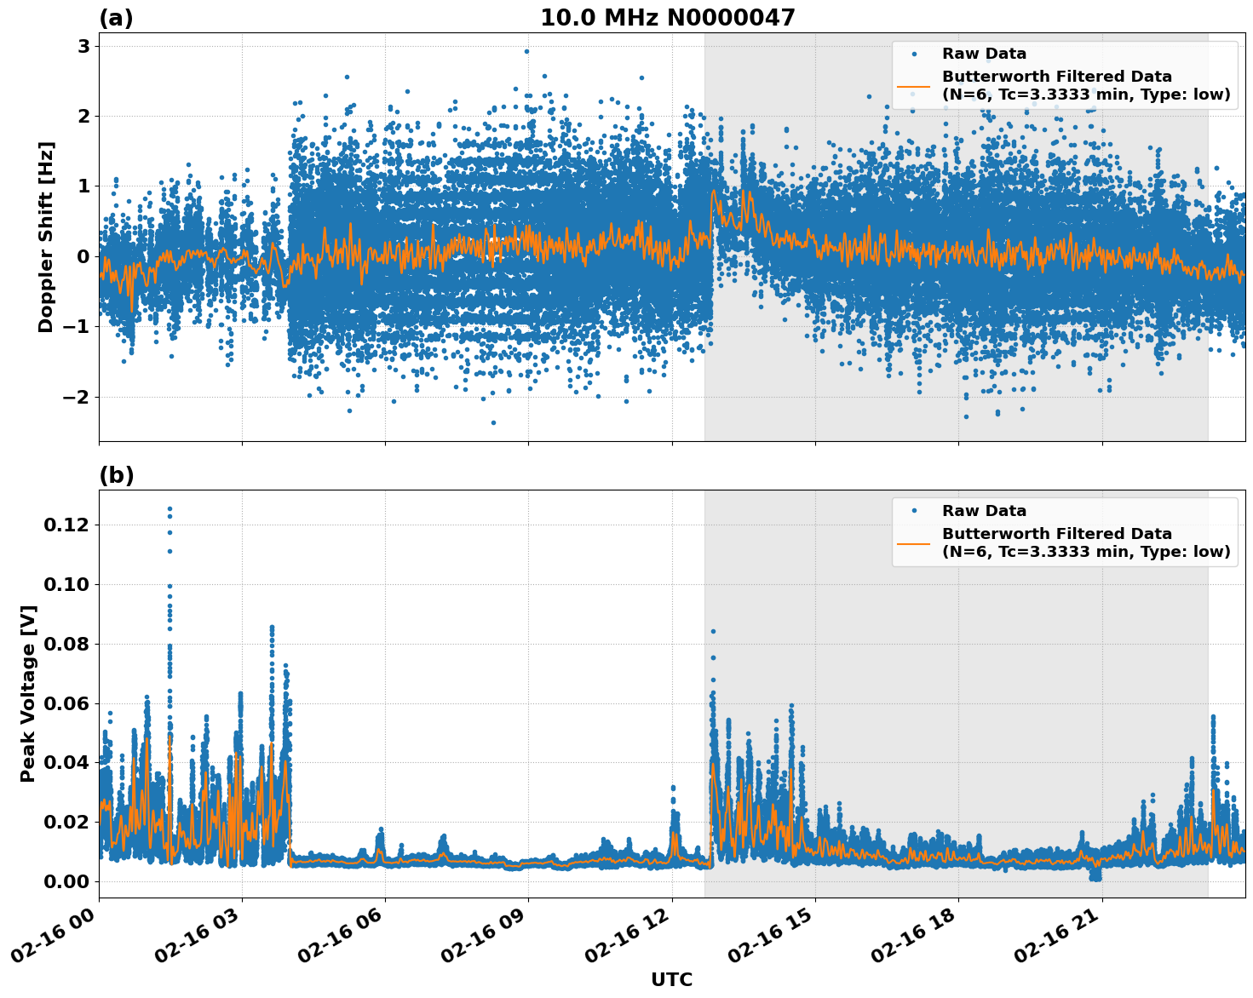This screenshot has width=1253, height=998.
Task: Click the highest Doppler Shift outlier point near 2.9 Hz
Action: (526, 50)
